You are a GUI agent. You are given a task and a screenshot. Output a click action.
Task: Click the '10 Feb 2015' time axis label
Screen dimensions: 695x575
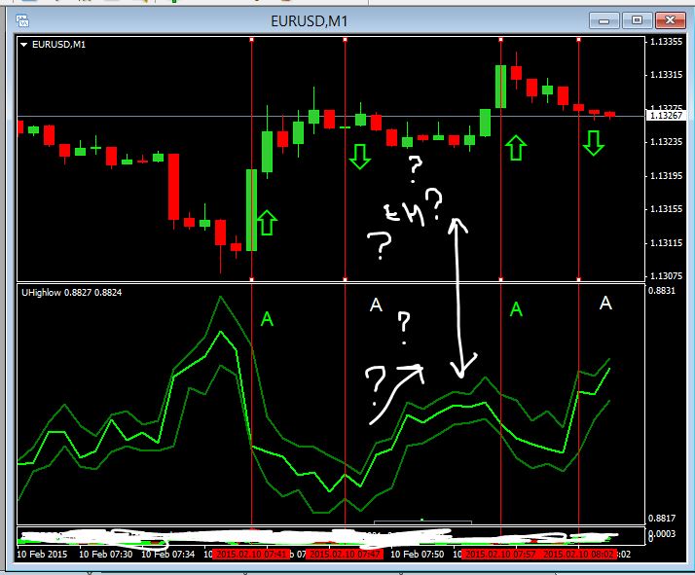[x=42, y=555]
